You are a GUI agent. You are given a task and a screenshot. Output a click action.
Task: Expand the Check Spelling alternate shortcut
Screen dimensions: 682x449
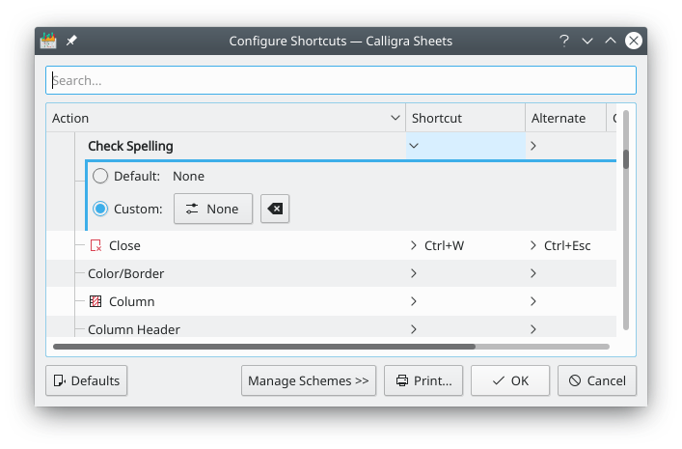click(x=533, y=146)
